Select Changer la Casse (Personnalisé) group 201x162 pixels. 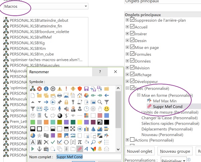pyautogui.click(x=170, y=118)
